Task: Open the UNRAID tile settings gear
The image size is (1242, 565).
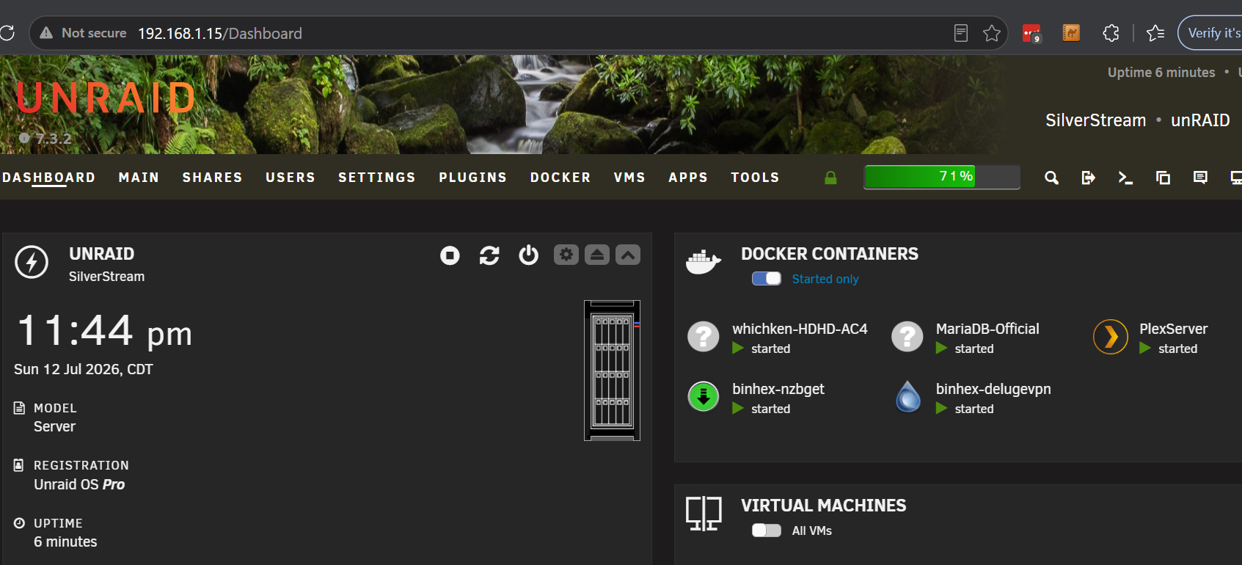Action: pyautogui.click(x=566, y=255)
